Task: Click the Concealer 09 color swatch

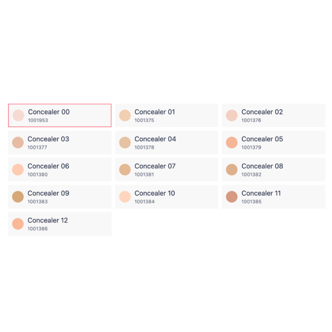Action: pos(18,196)
